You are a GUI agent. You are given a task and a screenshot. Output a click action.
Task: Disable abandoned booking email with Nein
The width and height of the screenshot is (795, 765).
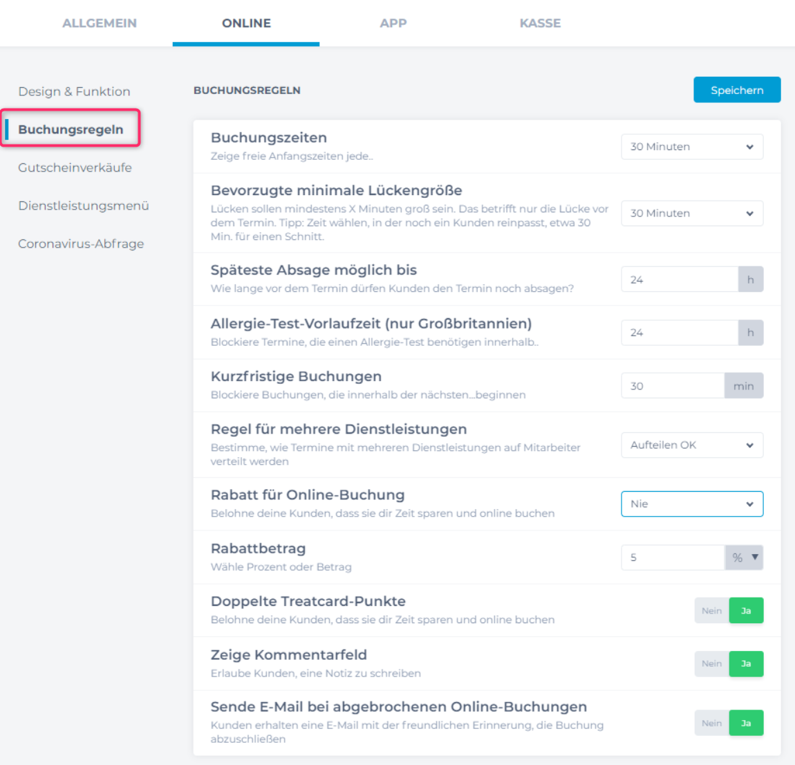711,723
